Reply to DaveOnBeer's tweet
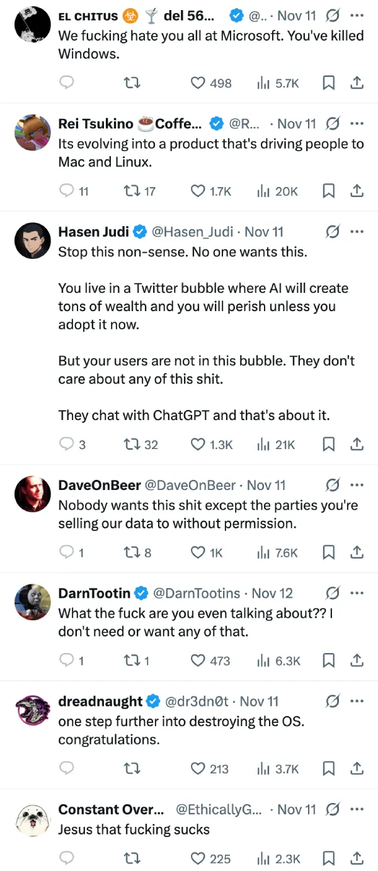The width and height of the screenshot is (378, 871). tap(67, 552)
